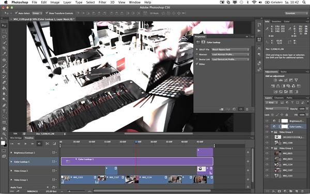
Task: Open the 3DLUT File dropdown
Action: pos(230,49)
